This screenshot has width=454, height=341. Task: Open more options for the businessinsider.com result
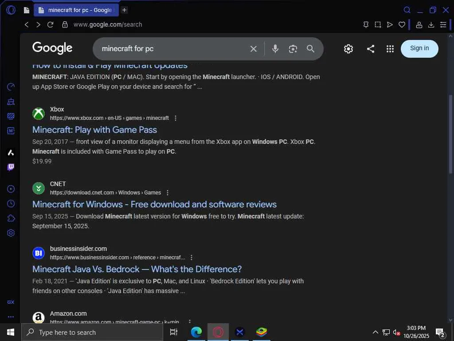click(x=192, y=258)
